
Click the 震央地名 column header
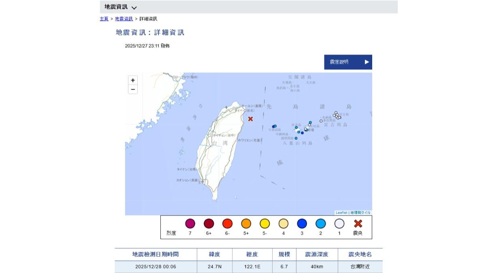coord(360,254)
